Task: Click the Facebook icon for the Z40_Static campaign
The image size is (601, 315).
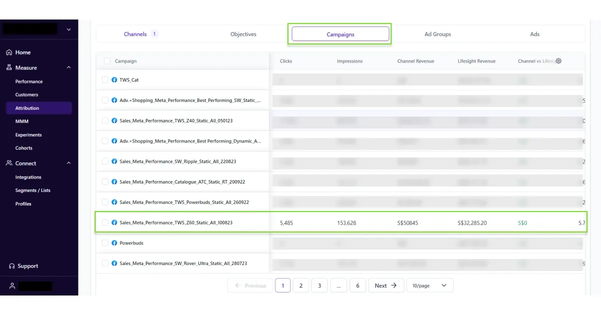Action: tap(114, 120)
